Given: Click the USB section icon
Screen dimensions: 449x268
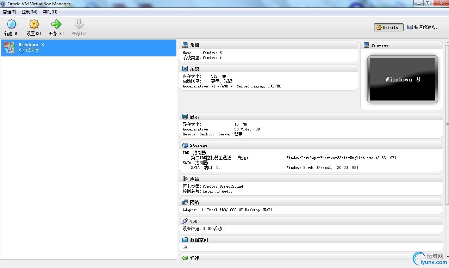Looking at the screenshot, I should tap(185, 221).
